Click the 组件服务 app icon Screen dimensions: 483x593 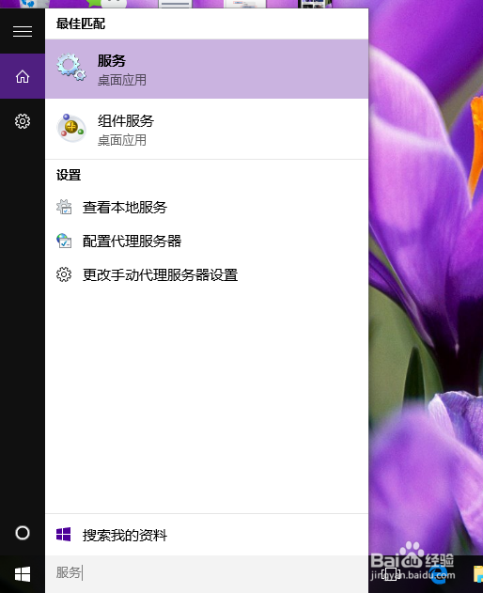(71, 128)
